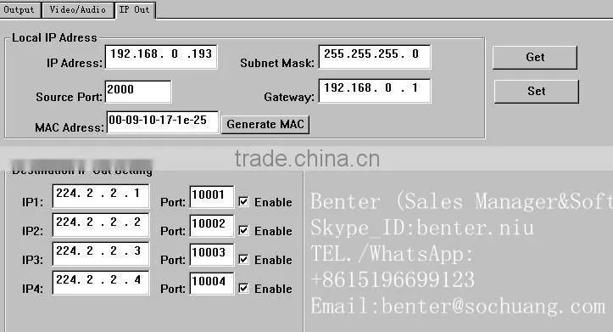Click the Get button

[535, 57]
